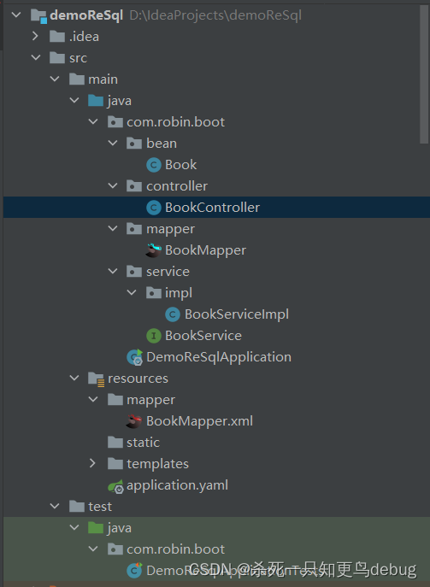Collapse the src directory
430x587 pixels.
pyautogui.click(x=36, y=57)
